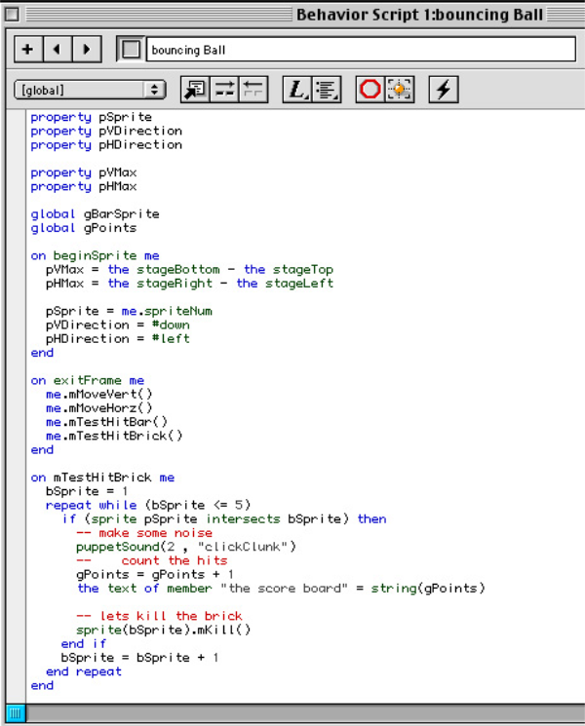Click the line 'bSprite = 1'
The width and height of the screenshot is (585, 726).
(x=87, y=491)
